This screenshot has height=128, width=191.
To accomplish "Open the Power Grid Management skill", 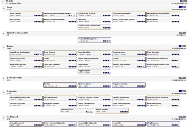I will [x=129, y=105].
